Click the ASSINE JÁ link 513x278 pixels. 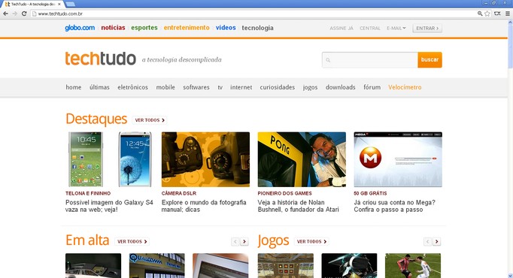tap(341, 29)
